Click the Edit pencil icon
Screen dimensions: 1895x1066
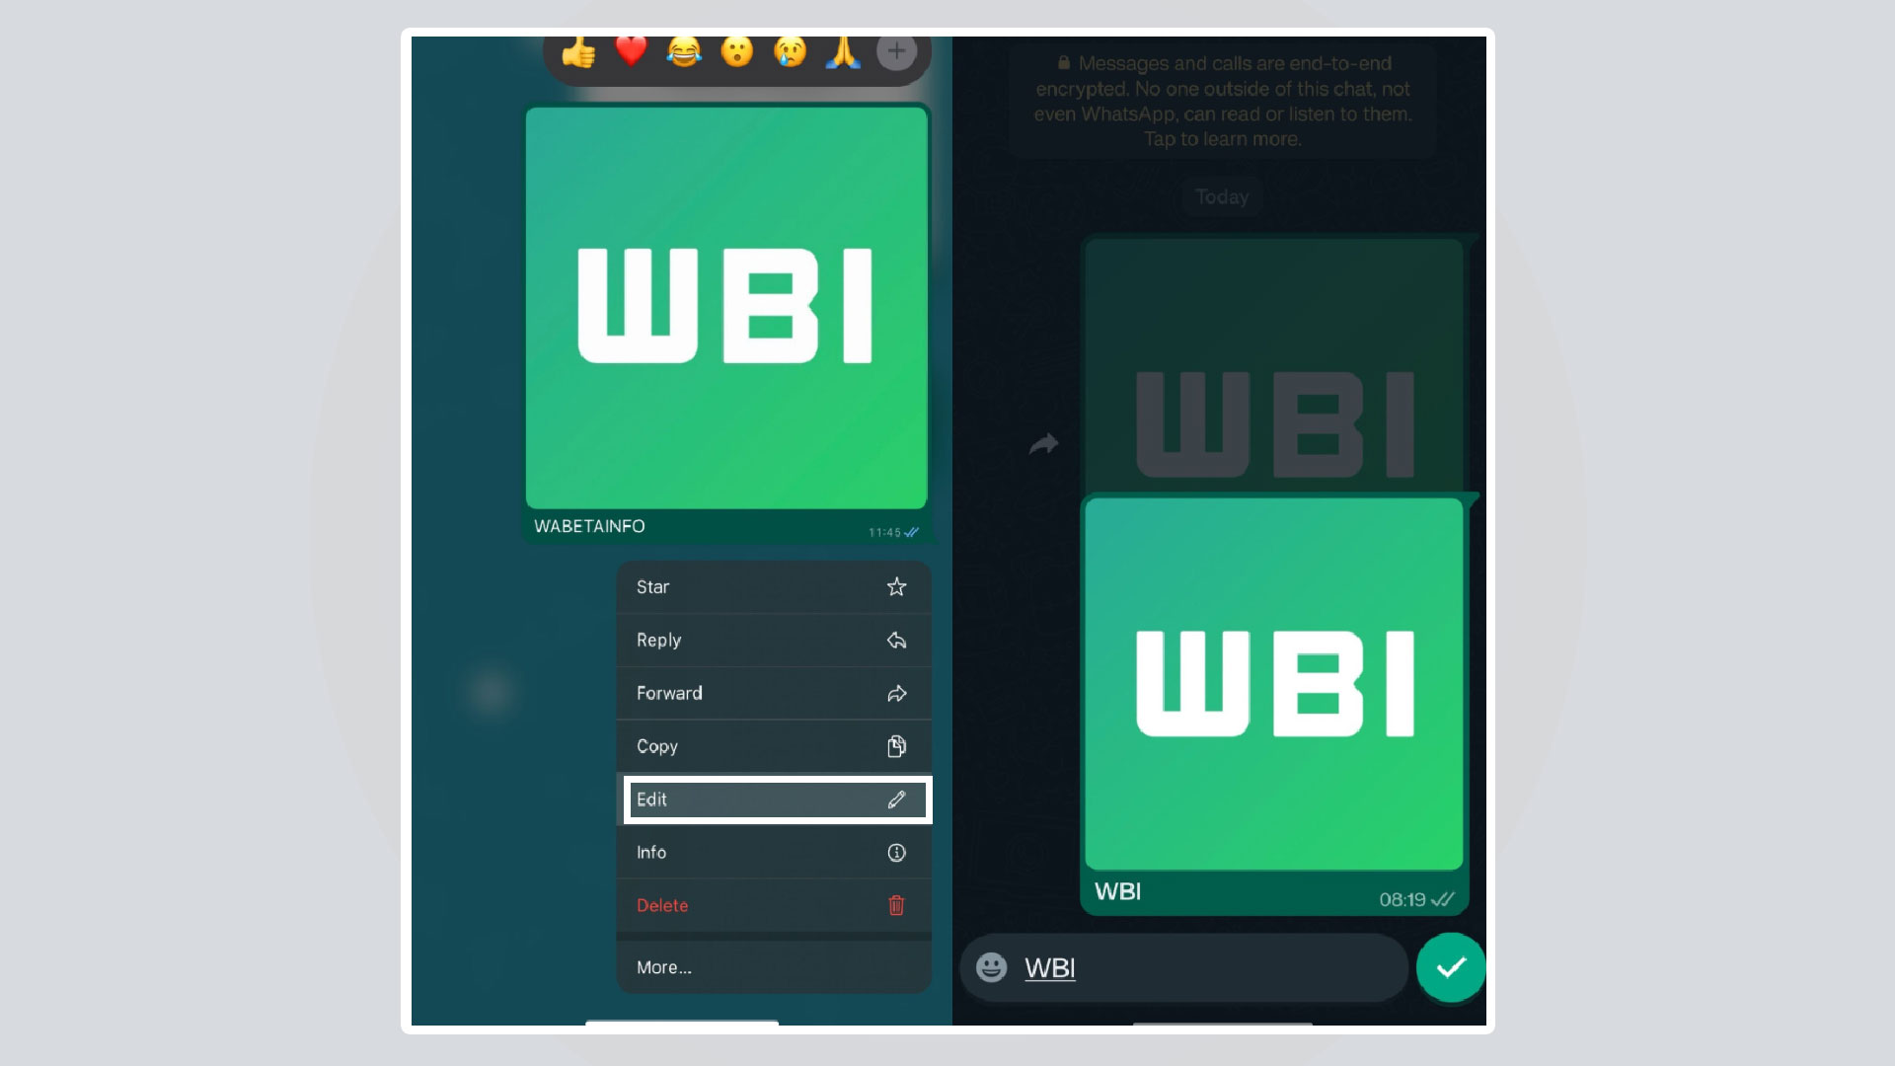point(897,799)
